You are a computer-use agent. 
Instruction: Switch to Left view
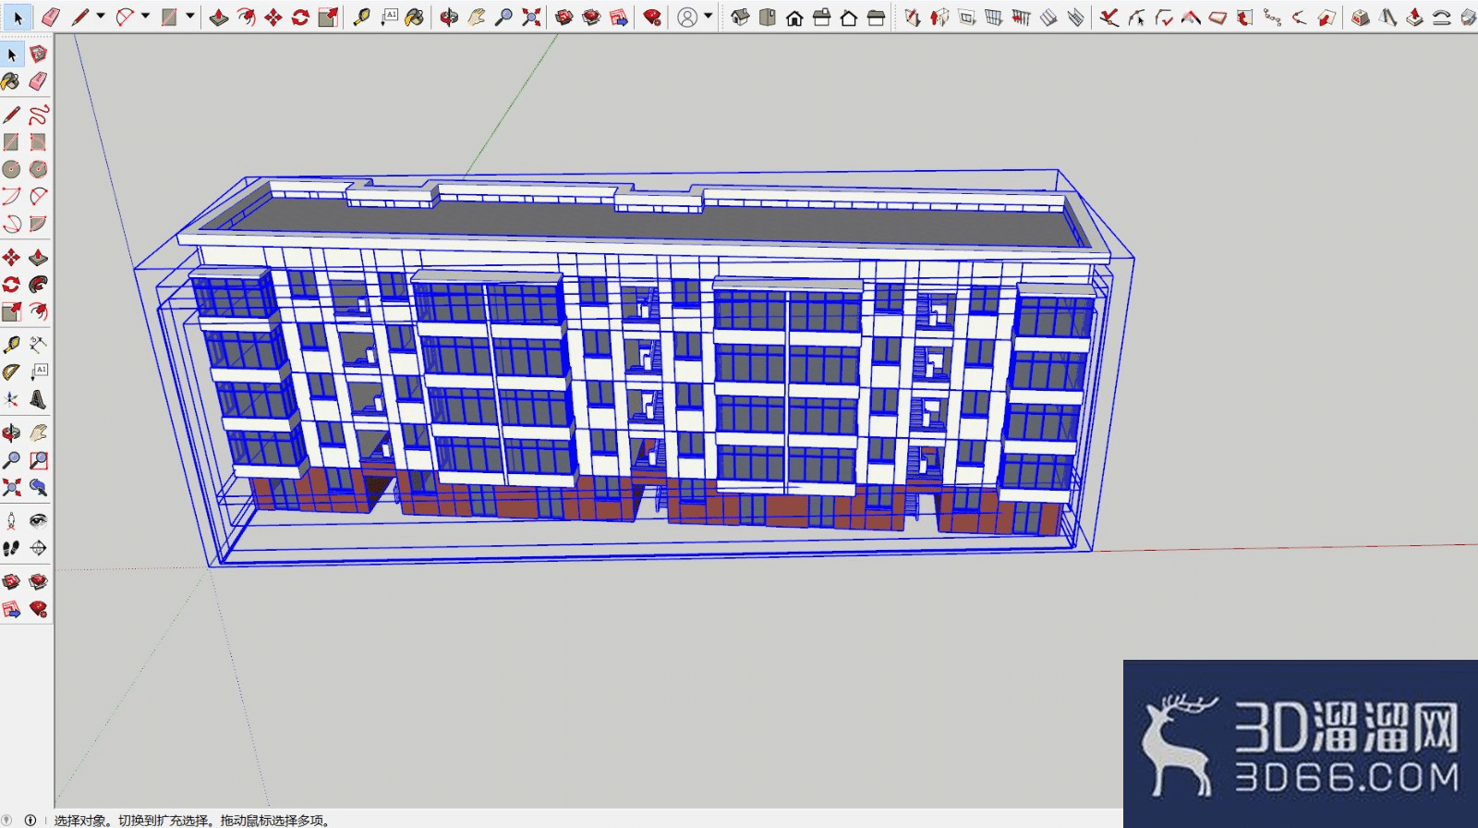pyautogui.click(x=876, y=17)
